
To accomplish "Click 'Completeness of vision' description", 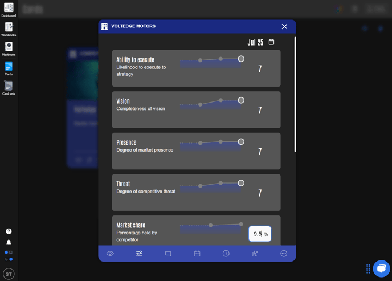I will [141, 108].
